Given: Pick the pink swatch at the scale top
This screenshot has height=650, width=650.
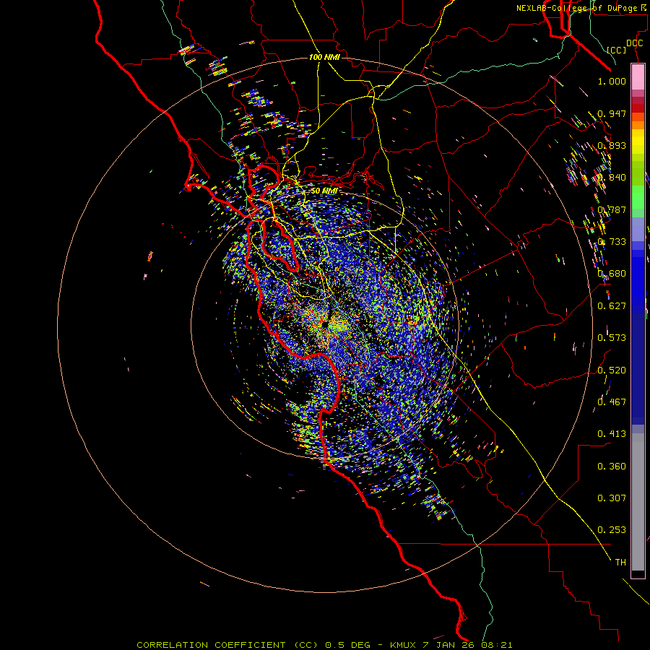Looking at the screenshot, I should pyautogui.click(x=638, y=77).
